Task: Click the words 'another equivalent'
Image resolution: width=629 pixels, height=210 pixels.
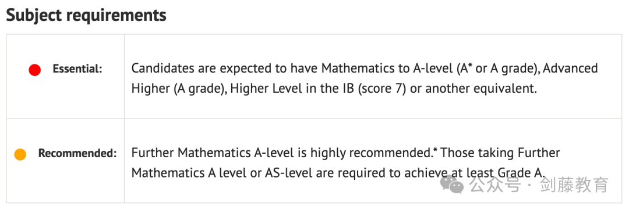Action: point(480,89)
